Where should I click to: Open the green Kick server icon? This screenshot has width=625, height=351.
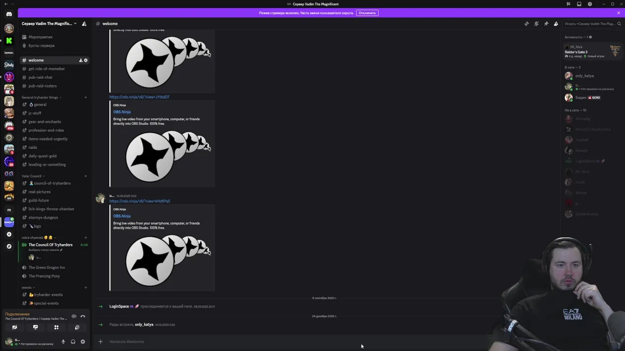[9, 40]
